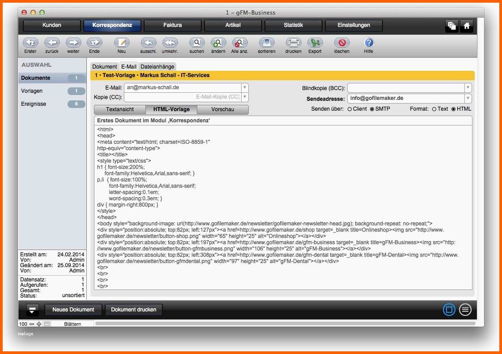The image size is (502, 354).
Task: Select 'SMTP' sending radio button
Action: pyautogui.click(x=372, y=109)
